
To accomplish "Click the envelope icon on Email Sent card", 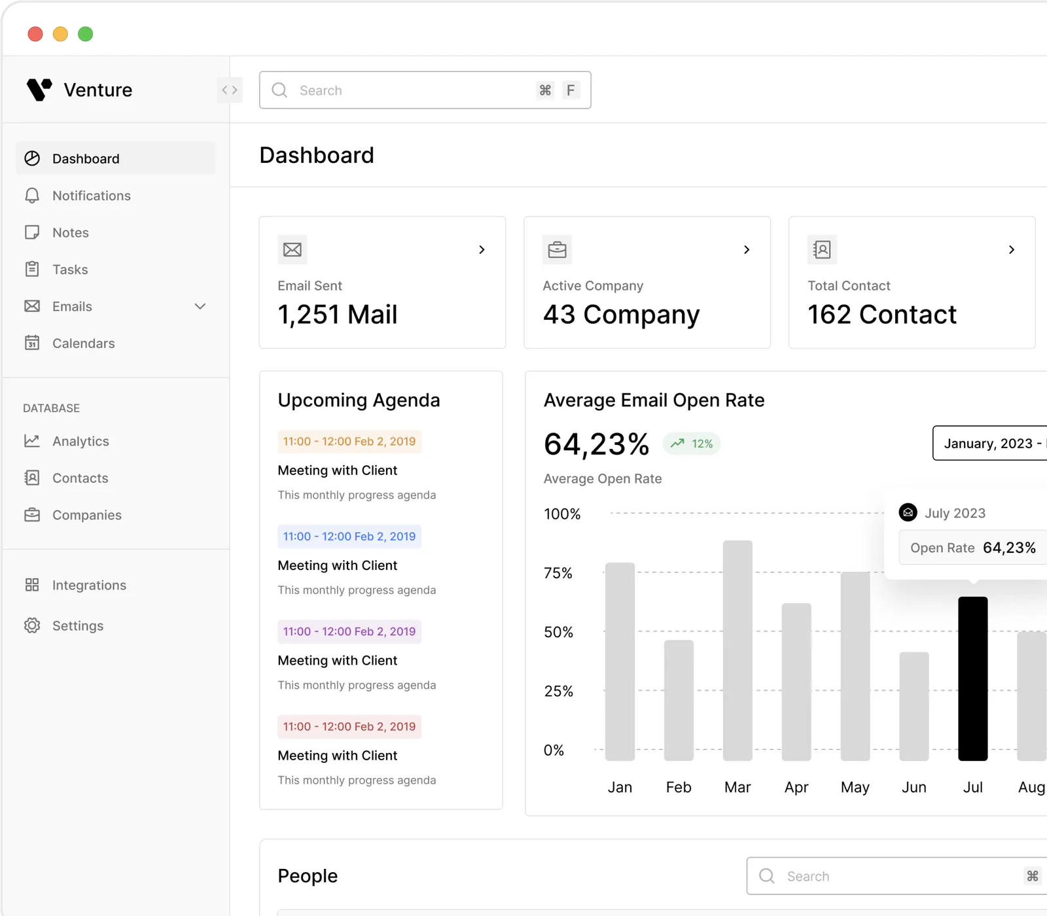I will [293, 249].
